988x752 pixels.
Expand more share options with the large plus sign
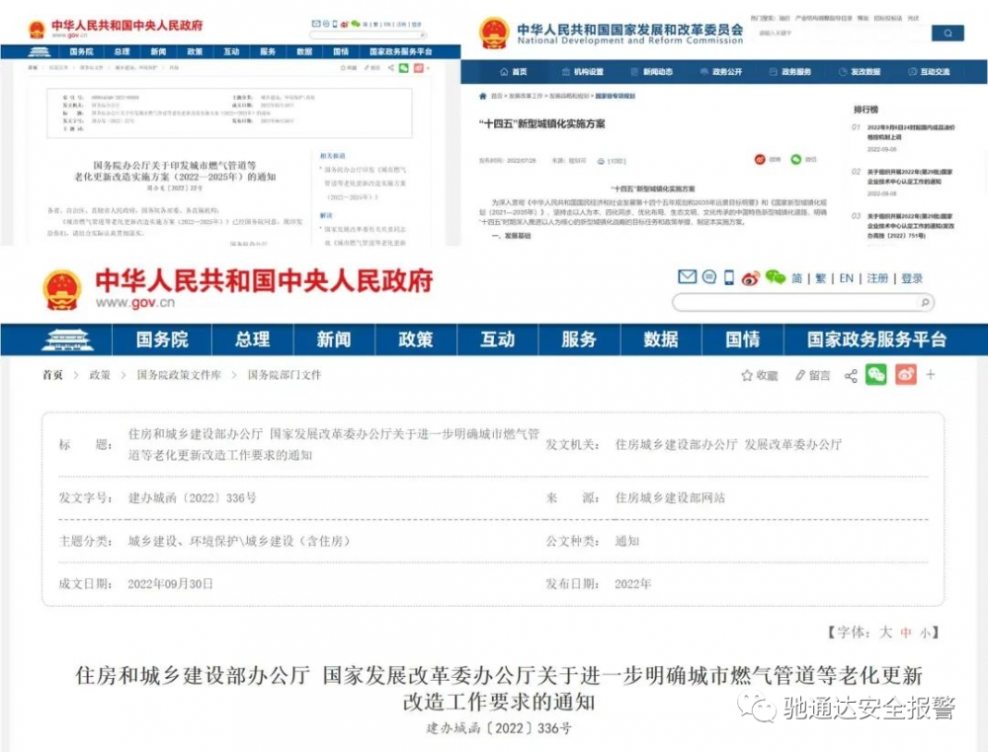coord(931,375)
